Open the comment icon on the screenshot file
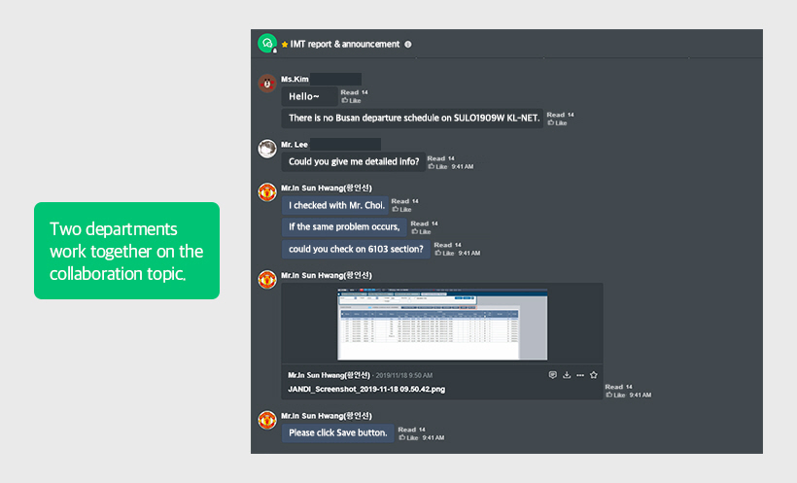Viewport: 797px width, 483px height. [552, 375]
